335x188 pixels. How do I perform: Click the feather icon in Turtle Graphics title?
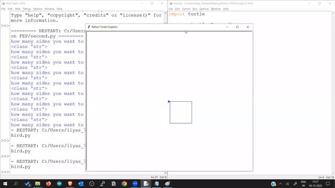coord(89,27)
